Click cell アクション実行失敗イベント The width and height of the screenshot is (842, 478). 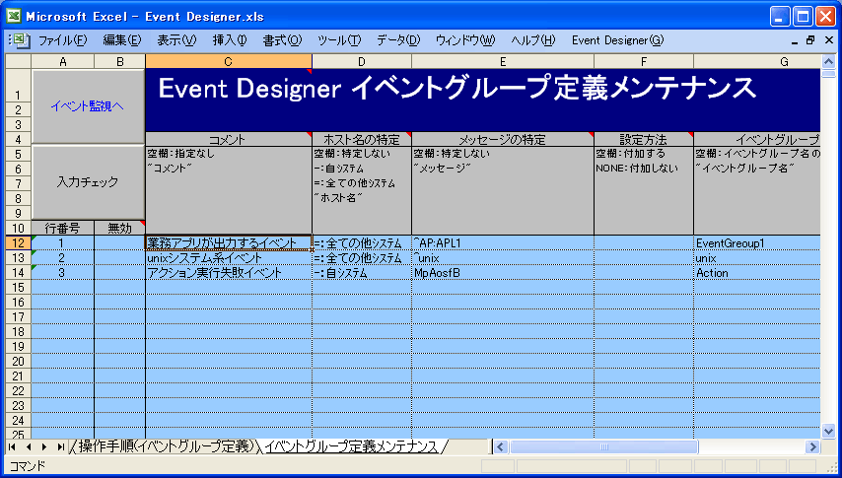pyautogui.click(x=228, y=272)
